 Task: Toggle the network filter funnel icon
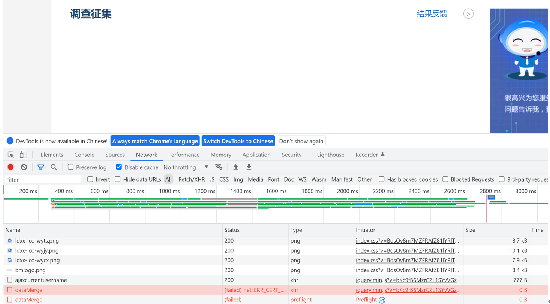pos(41,167)
